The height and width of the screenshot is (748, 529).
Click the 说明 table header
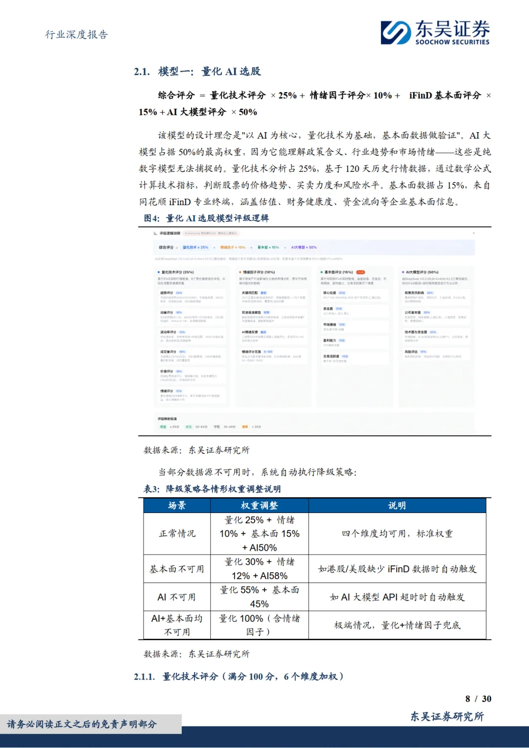397,506
